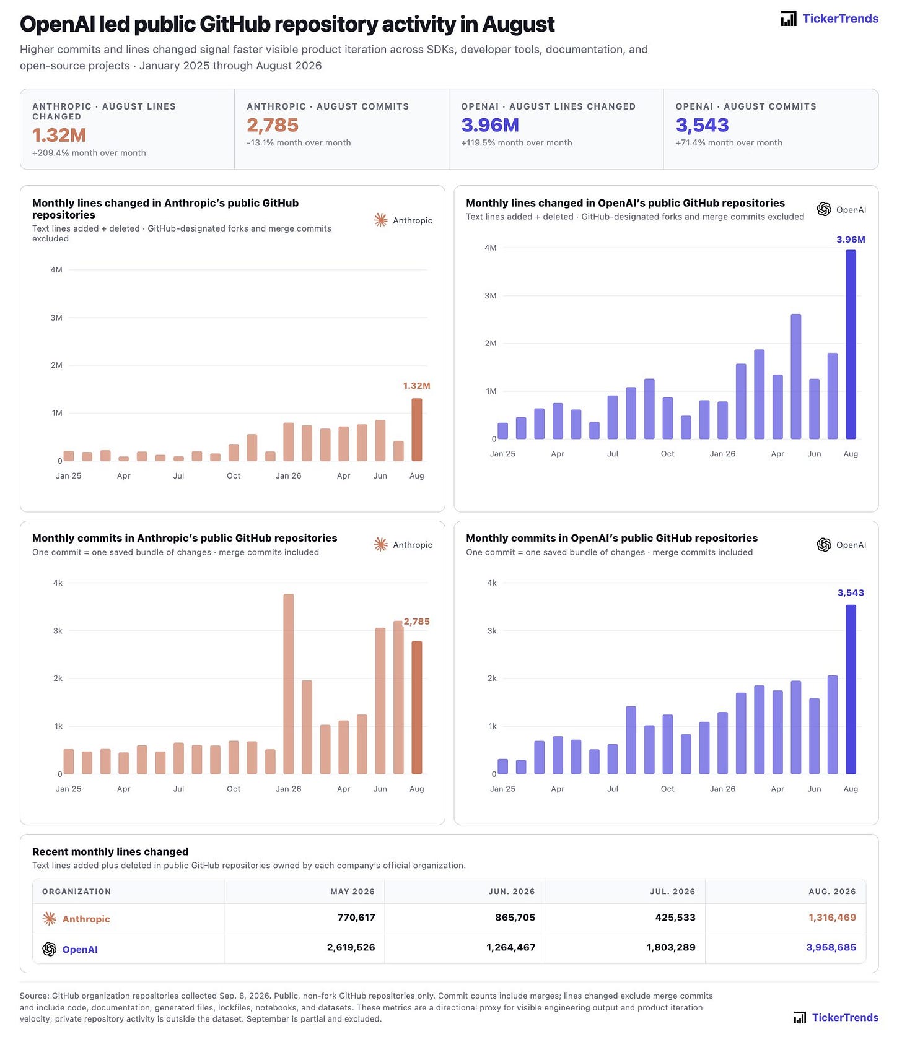Image resolution: width=902 pixels, height=1037 pixels.
Task: Select the OpenAI organization name in the table
Action: point(80,949)
